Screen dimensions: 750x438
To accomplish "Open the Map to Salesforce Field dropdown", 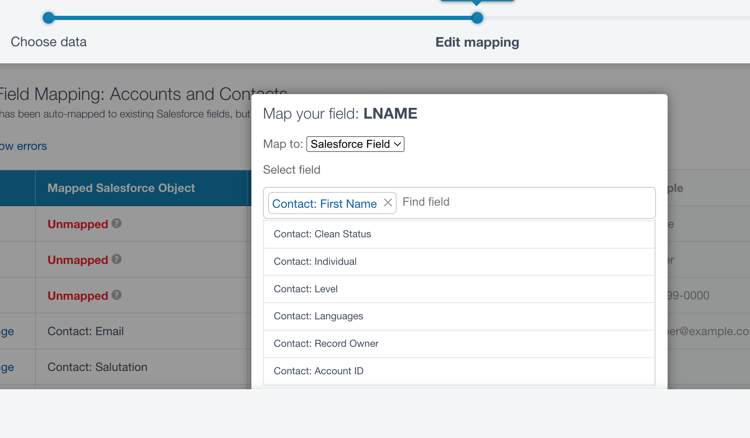I will coord(355,144).
